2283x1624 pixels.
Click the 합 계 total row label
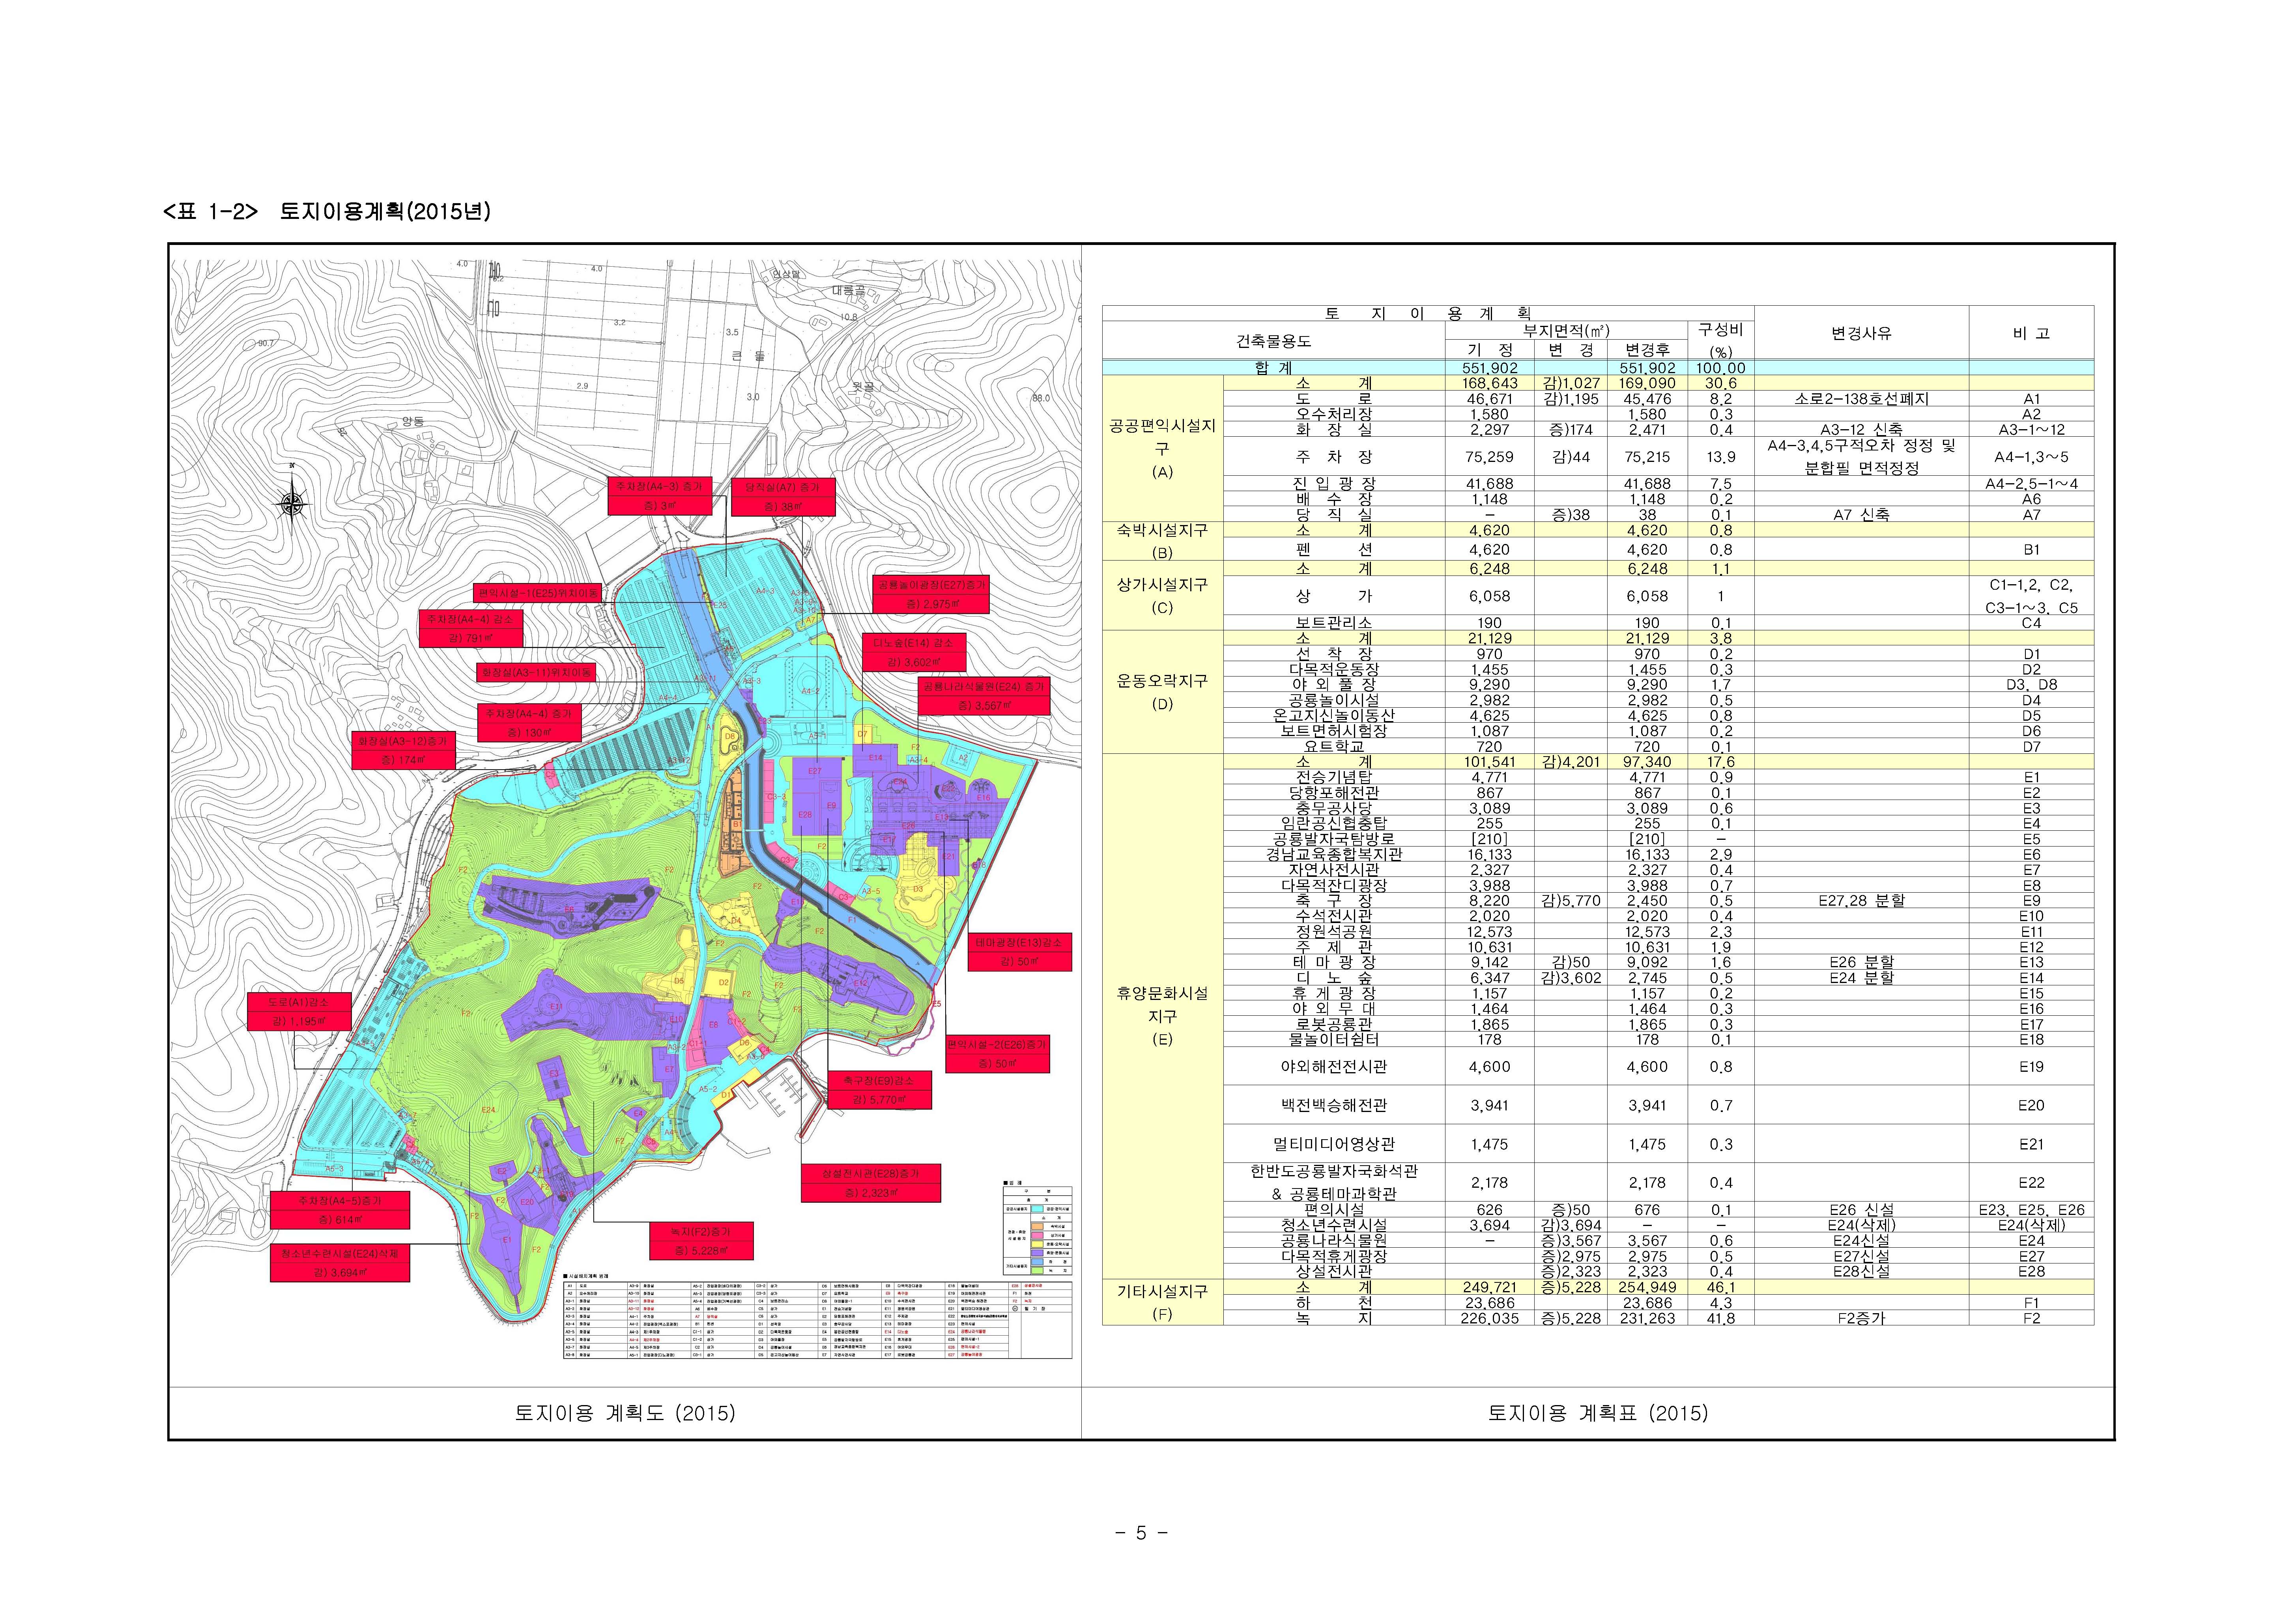[x=1273, y=368]
